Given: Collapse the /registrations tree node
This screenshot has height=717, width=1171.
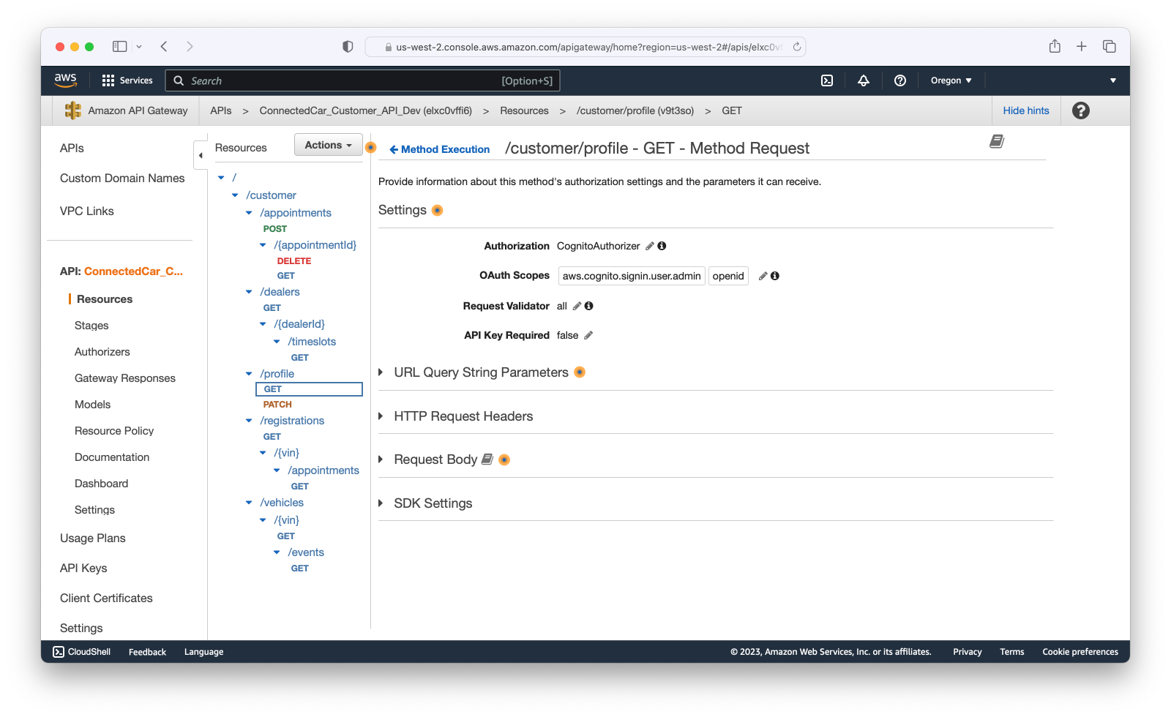Looking at the screenshot, I should click(249, 421).
